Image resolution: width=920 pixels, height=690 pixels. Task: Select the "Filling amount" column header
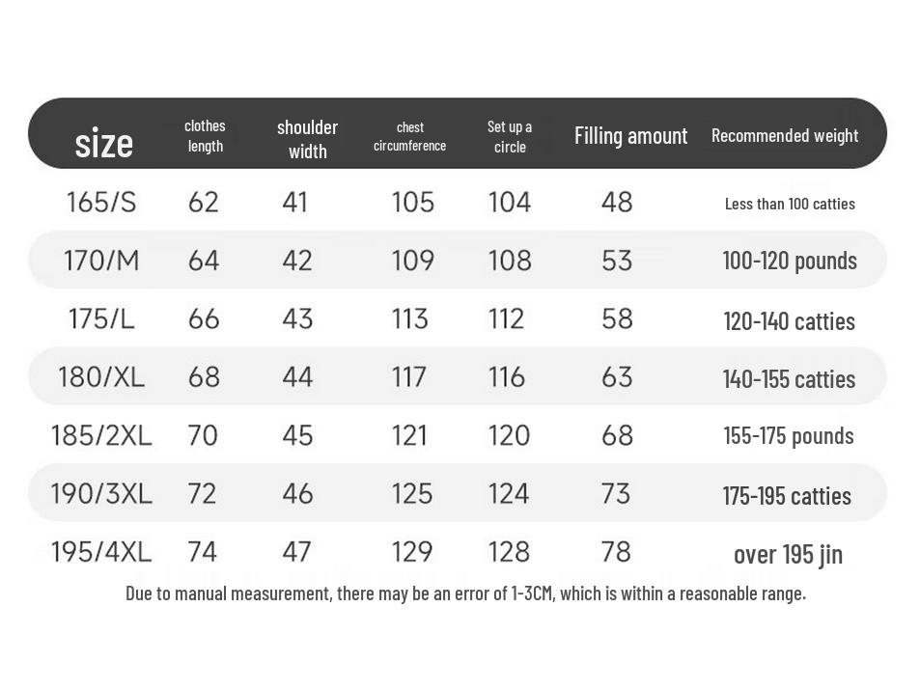[x=630, y=135]
